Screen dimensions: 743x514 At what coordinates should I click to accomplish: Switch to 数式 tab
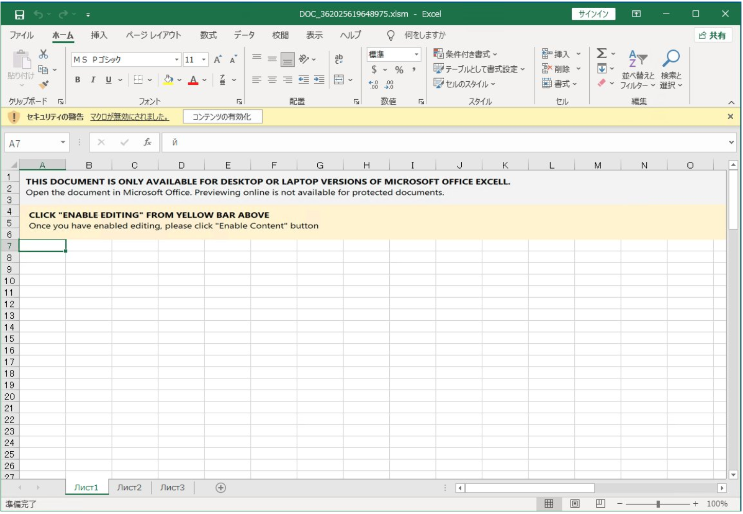tap(208, 35)
